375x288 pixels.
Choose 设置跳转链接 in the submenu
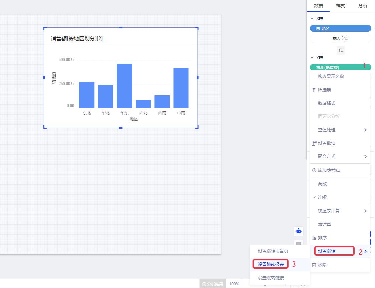click(271, 278)
